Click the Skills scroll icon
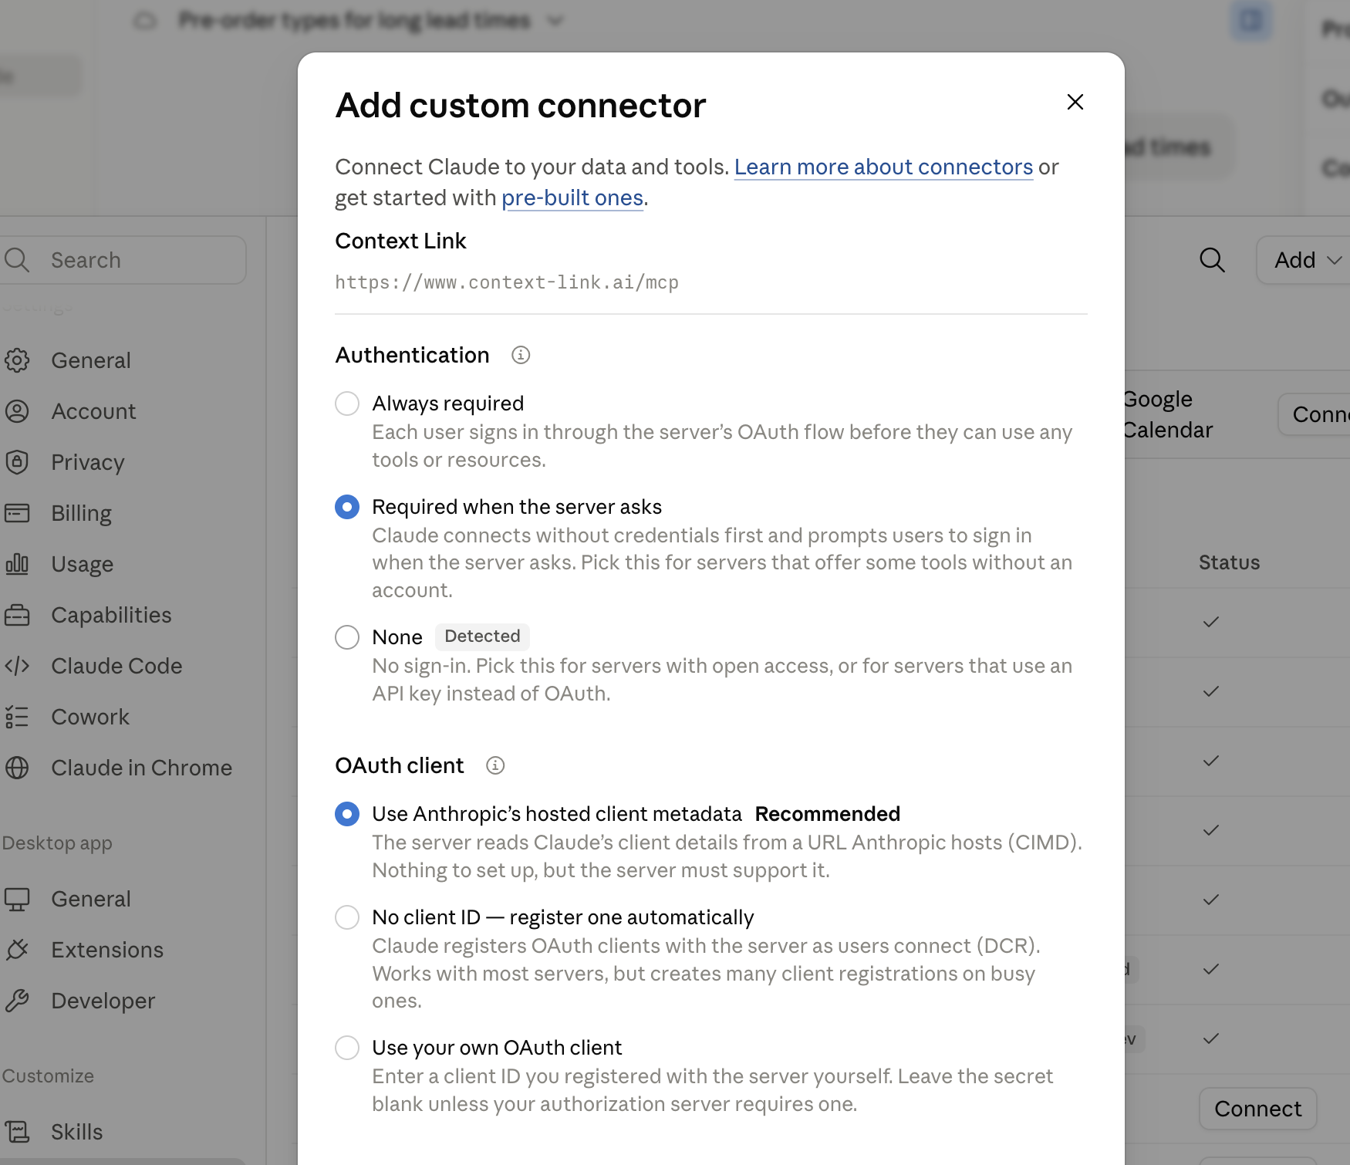1350x1165 pixels. tap(17, 1132)
